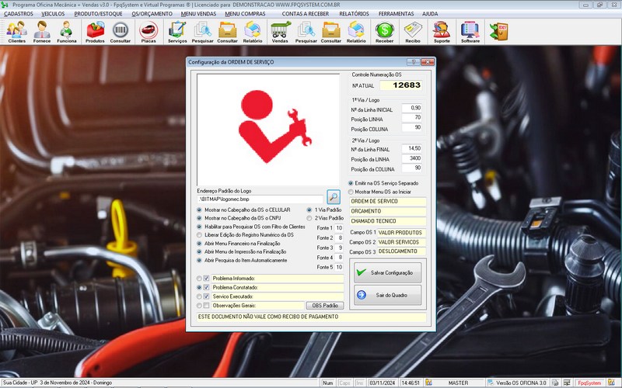
Task: Select Mostrar Menu OS ao Iniciar
Action: pos(351,192)
